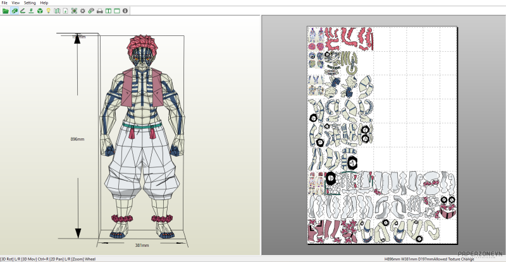506x262 pixels.
Task: Print the pattern using the printer icon
Action: pos(99,11)
